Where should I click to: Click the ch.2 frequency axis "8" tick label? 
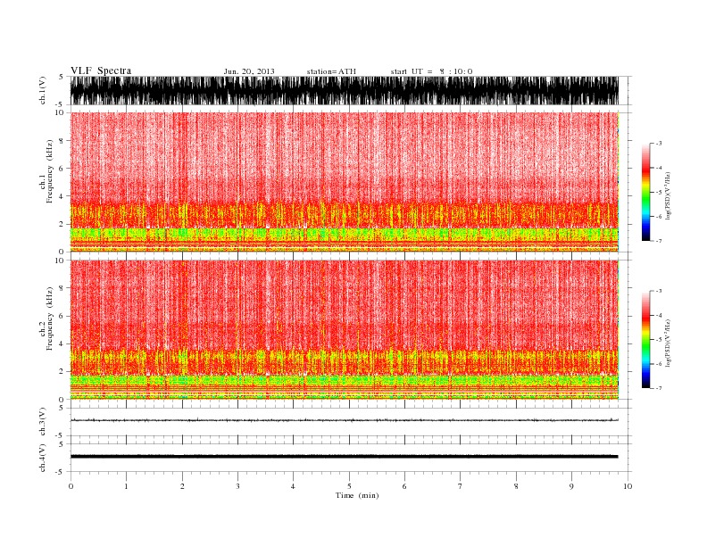click(x=62, y=288)
